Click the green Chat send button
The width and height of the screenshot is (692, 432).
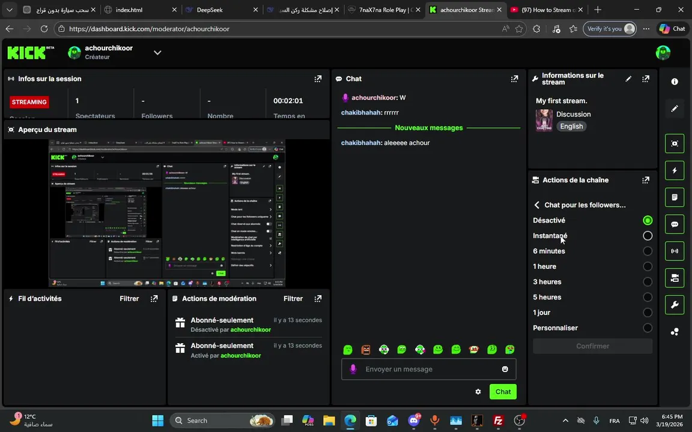pyautogui.click(x=503, y=391)
